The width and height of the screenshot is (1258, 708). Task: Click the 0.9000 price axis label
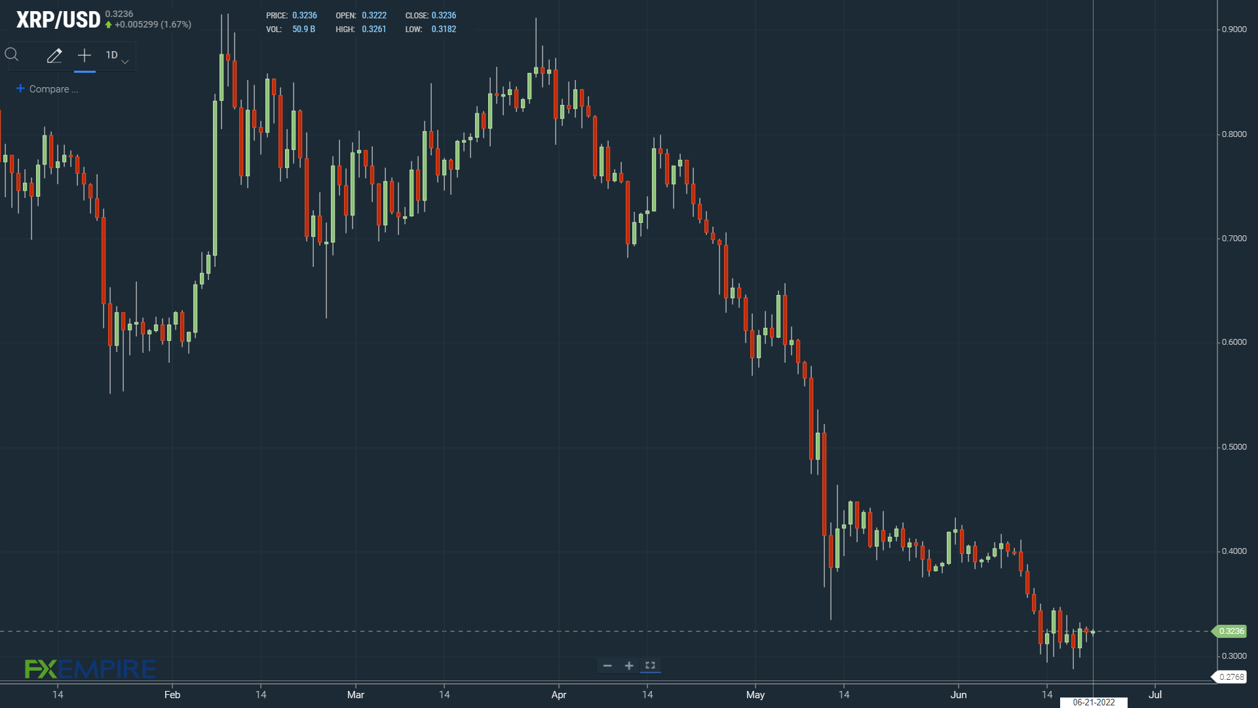1234,29
